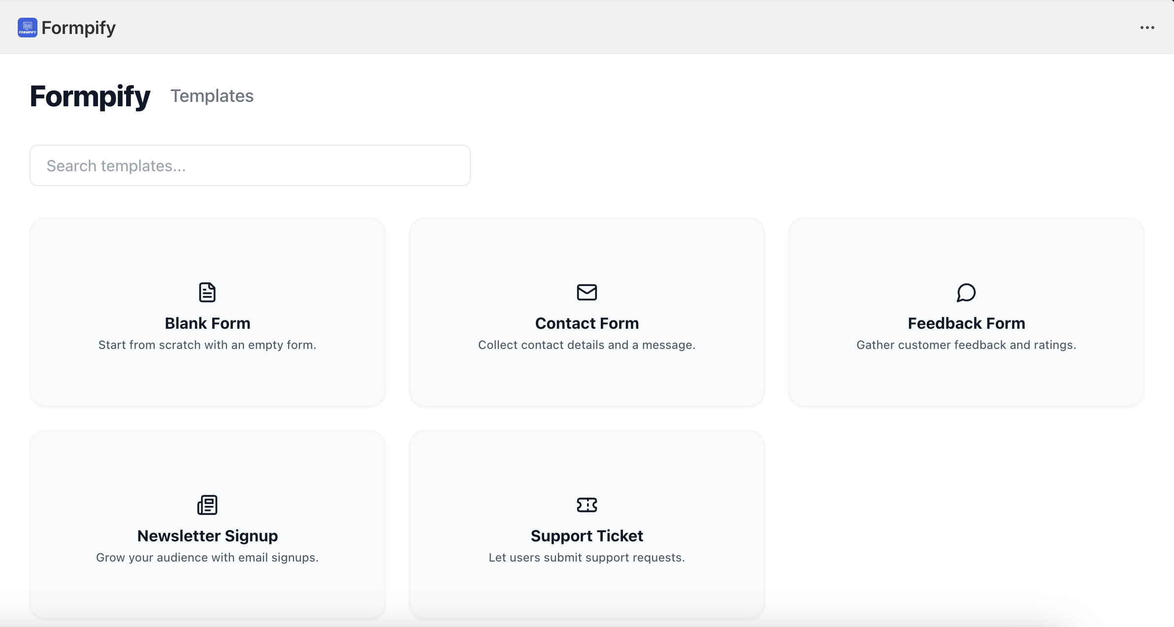Click the Feedback Form speech bubble icon
Image resolution: width=1174 pixels, height=627 pixels.
[966, 292]
